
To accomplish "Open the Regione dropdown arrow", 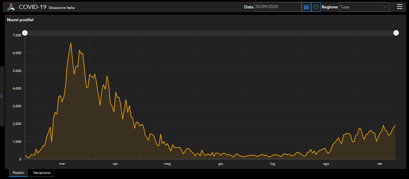I will coord(385,7).
